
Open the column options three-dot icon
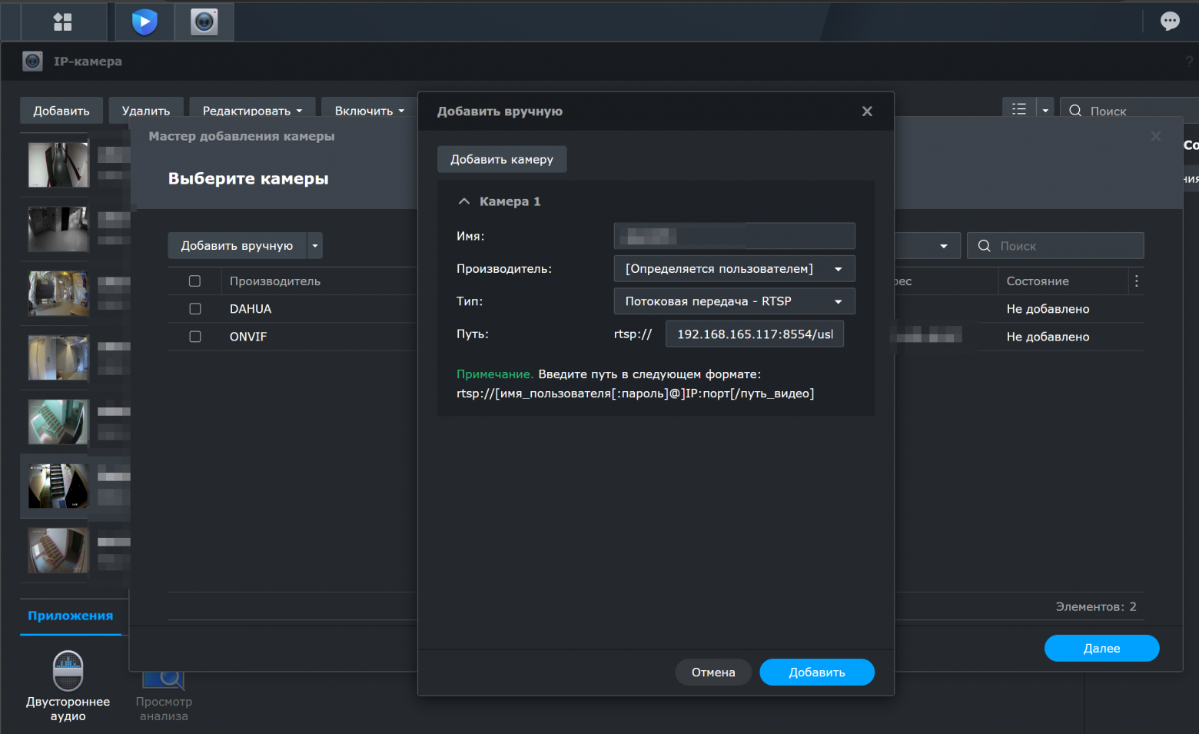click(1136, 281)
